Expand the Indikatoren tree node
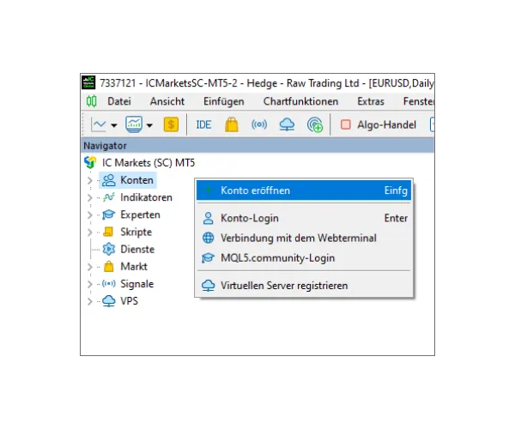The image size is (515, 429). click(89, 197)
